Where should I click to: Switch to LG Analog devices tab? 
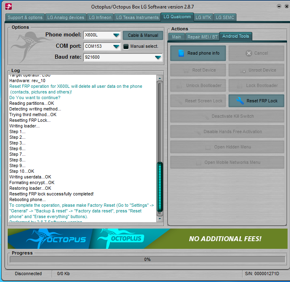pos(66,17)
